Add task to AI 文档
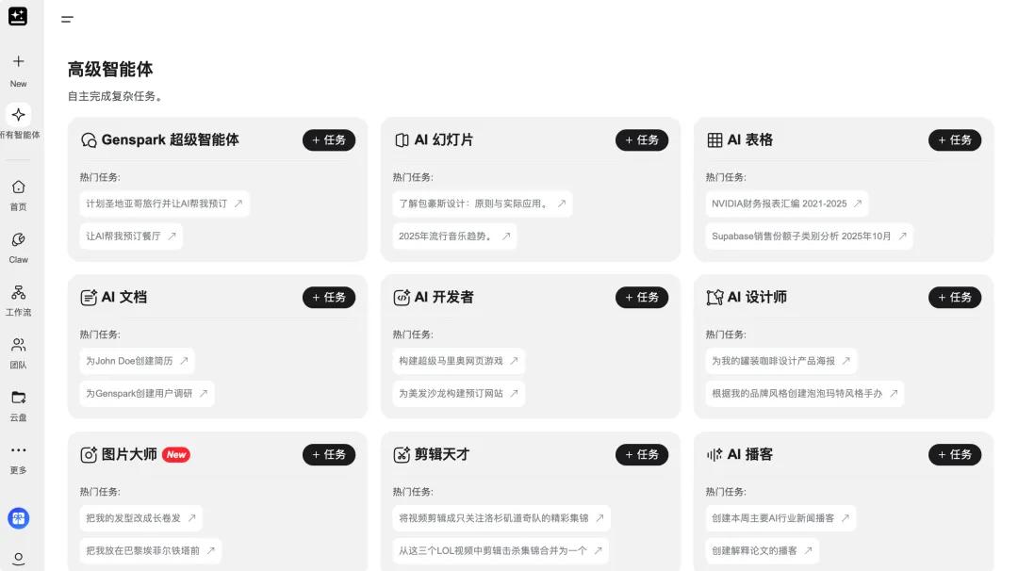The height and width of the screenshot is (571, 1018). [329, 297]
